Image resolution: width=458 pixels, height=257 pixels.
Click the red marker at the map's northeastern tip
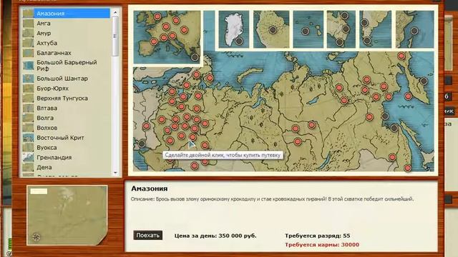click(401, 56)
